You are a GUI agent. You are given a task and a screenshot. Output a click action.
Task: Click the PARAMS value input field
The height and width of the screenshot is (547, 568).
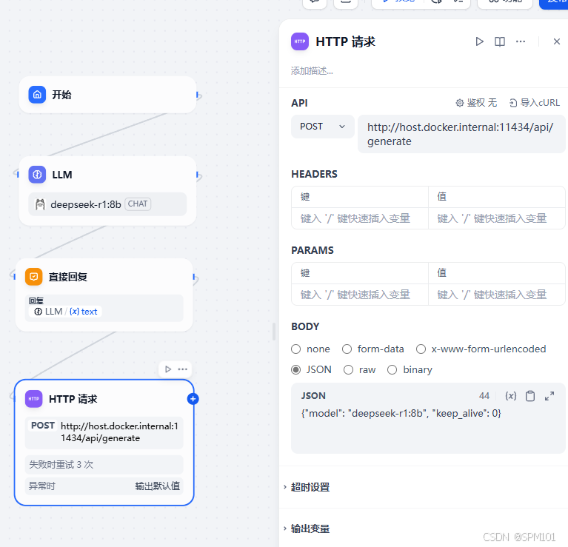click(x=496, y=295)
